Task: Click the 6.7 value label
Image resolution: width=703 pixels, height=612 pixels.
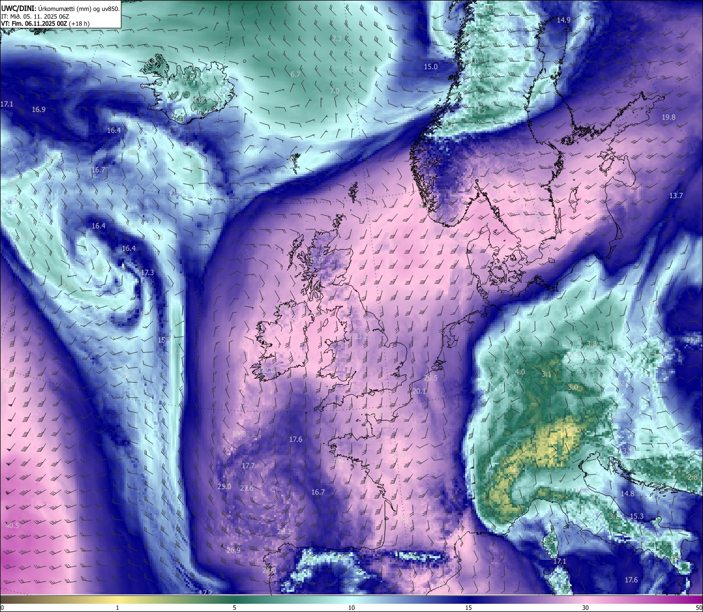Action: tap(295, 75)
